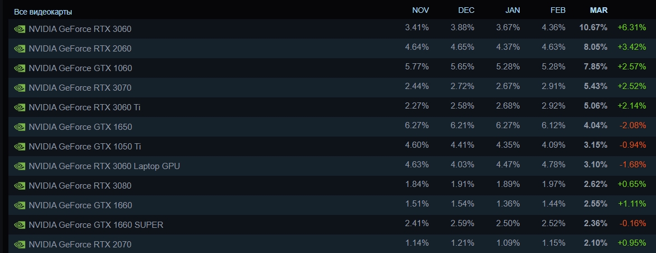Click the -2.08% change for GTX 1650
This screenshot has height=253, width=656.
click(x=632, y=125)
